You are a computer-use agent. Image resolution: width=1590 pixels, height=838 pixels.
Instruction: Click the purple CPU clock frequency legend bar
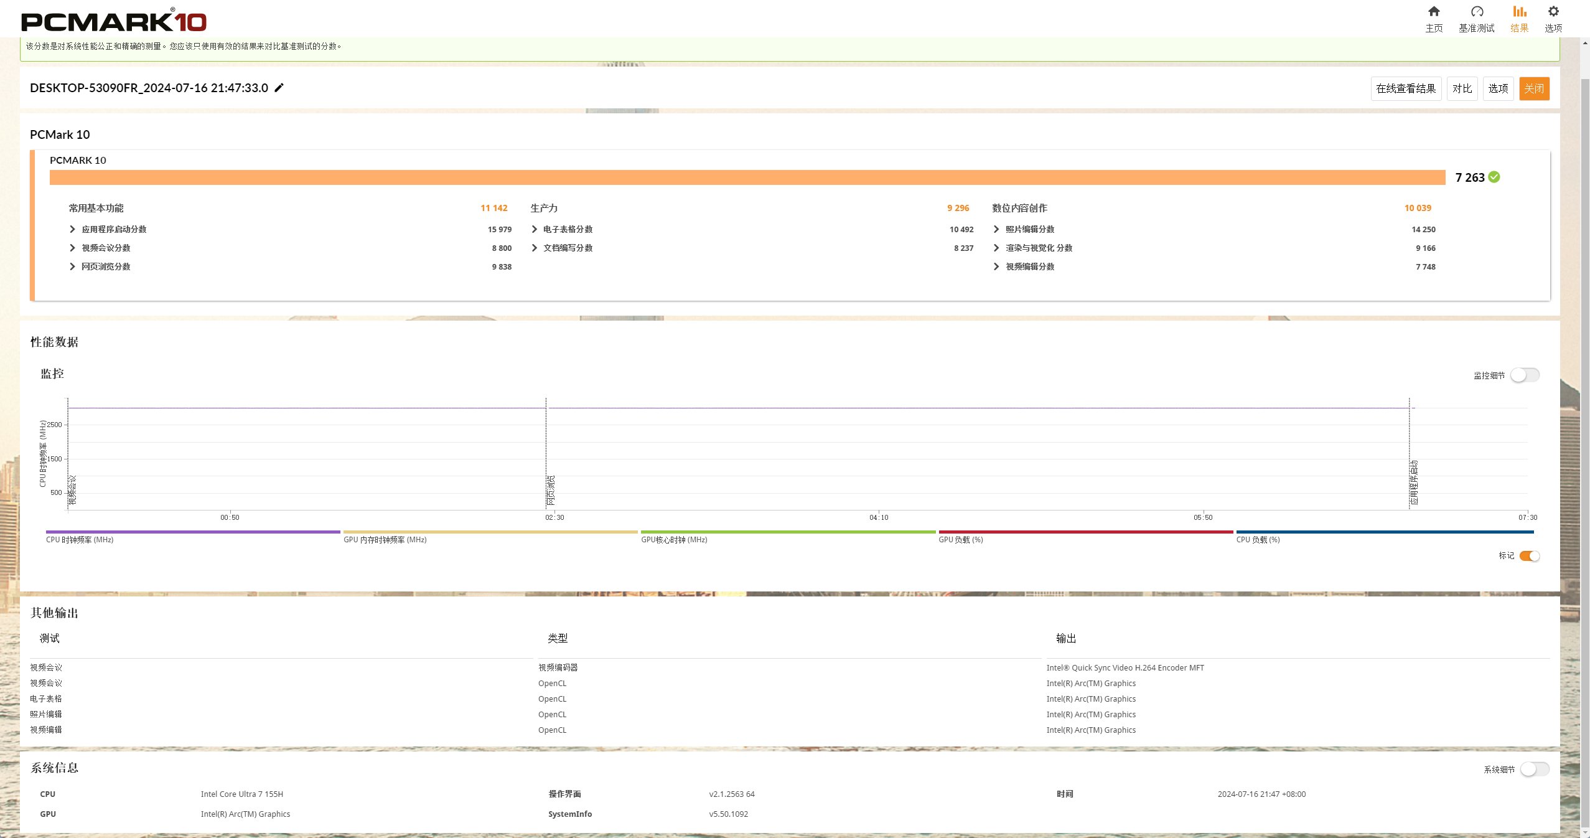click(x=193, y=532)
